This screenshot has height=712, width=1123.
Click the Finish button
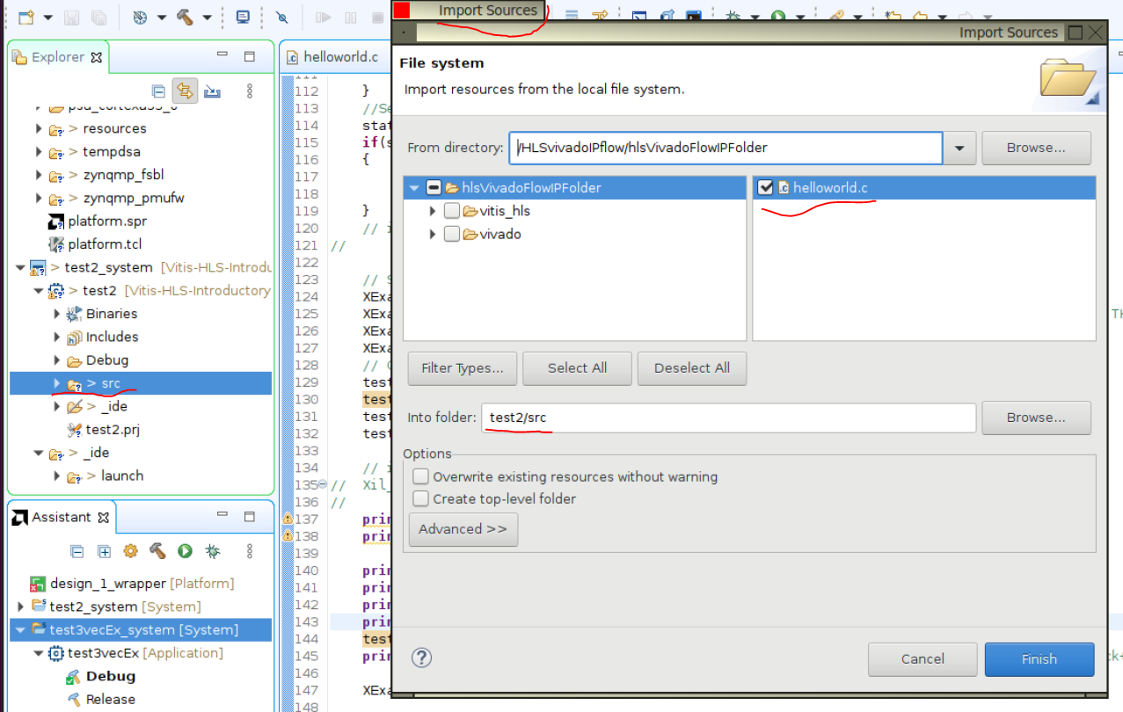pyautogui.click(x=1039, y=658)
